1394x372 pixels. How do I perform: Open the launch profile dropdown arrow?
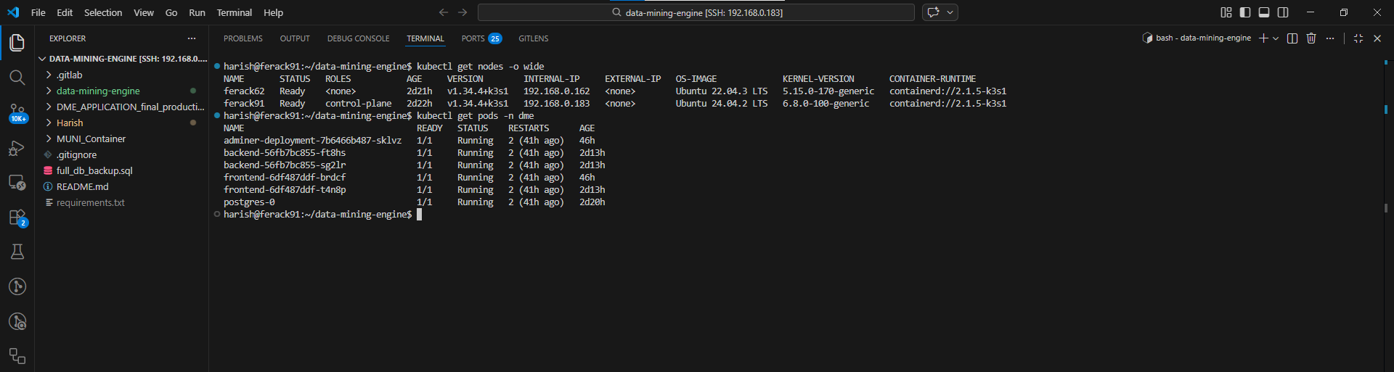click(1276, 38)
